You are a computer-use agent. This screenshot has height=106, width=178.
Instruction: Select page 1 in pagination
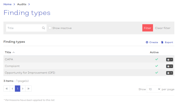(x=18, y=89)
